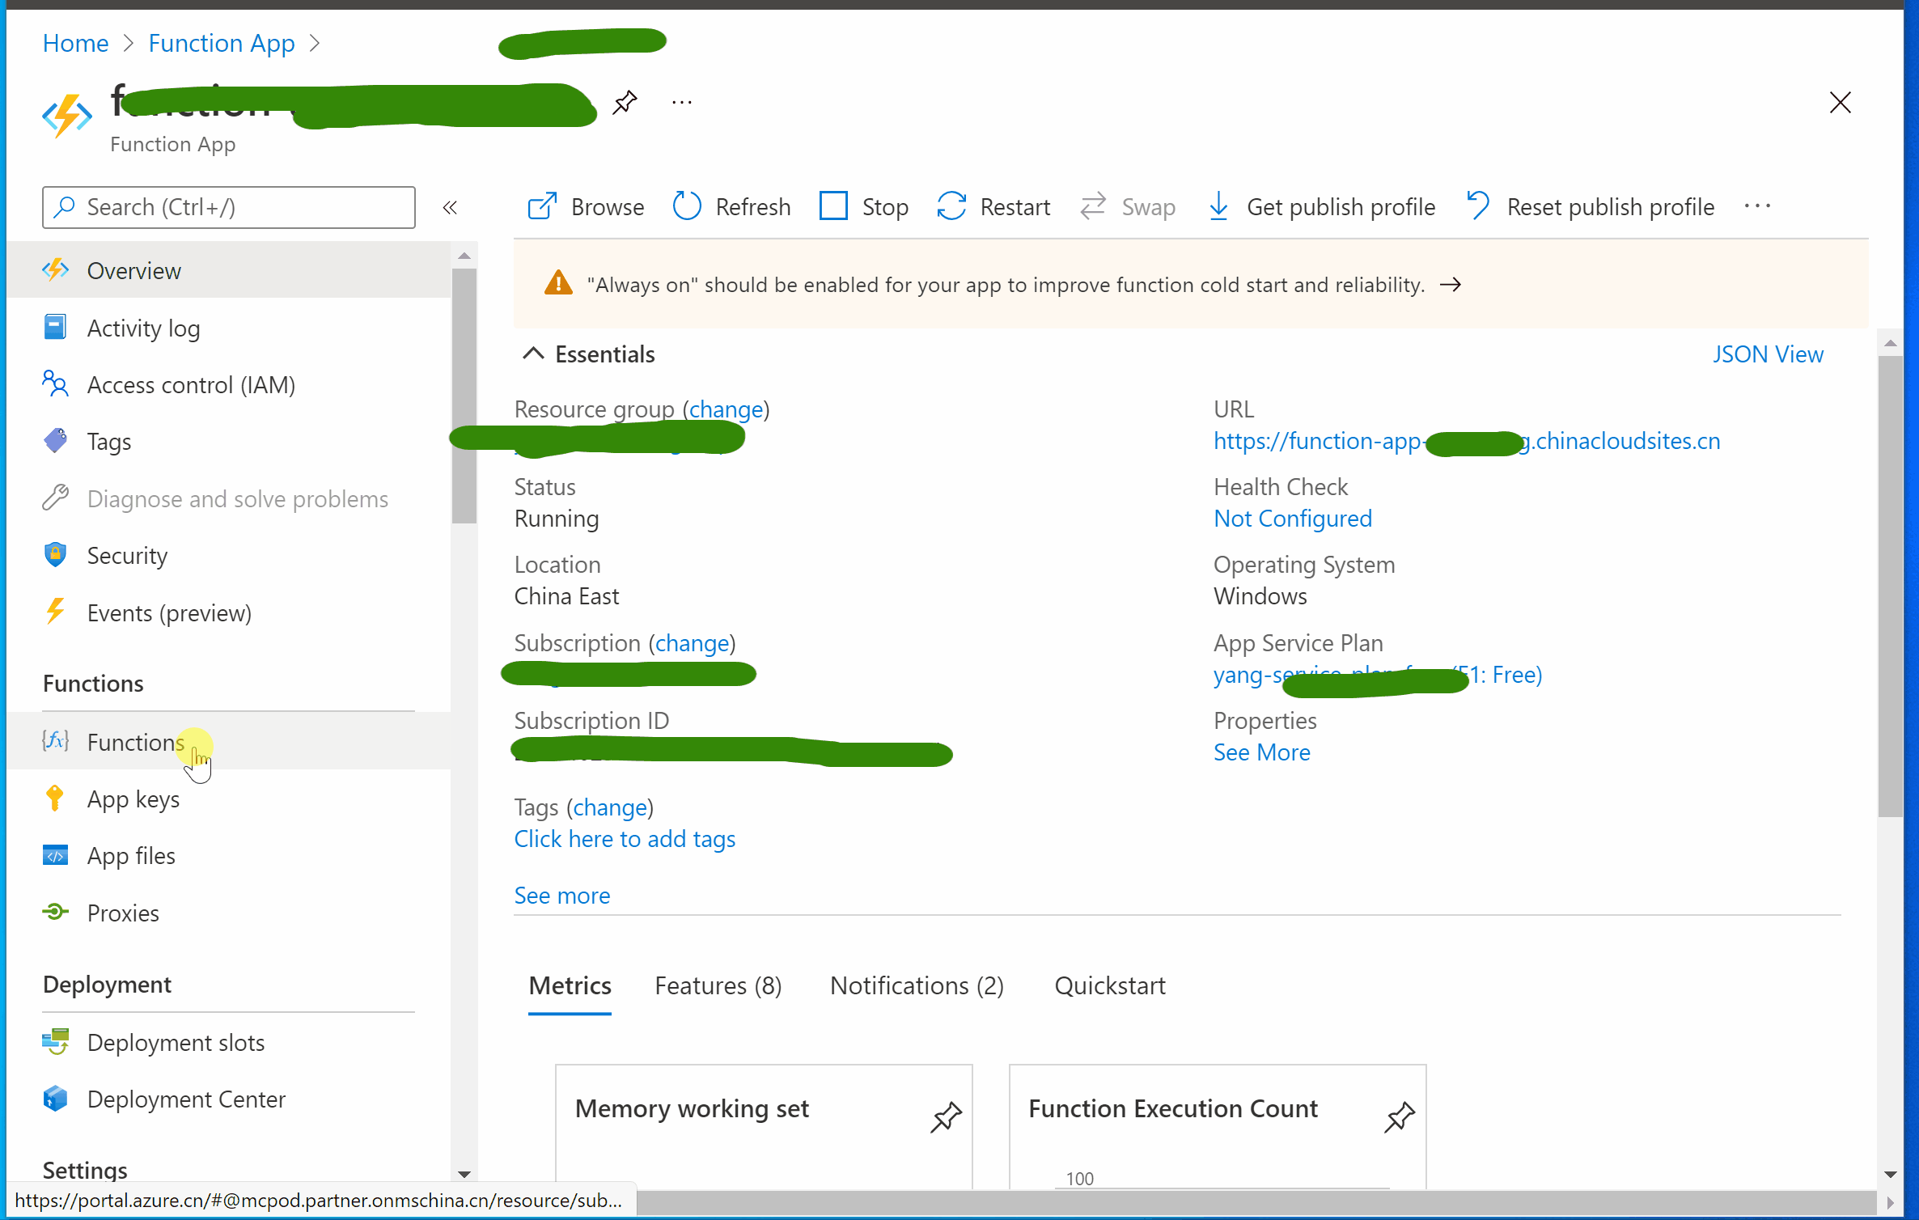This screenshot has height=1220, width=1919.
Task: Pin the Memory working set chart
Action: pyautogui.click(x=946, y=1117)
